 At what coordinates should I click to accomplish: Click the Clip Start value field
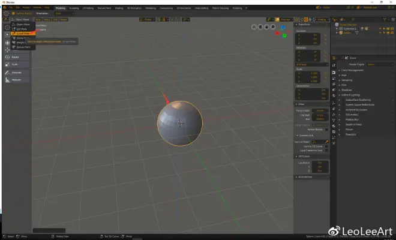(x=320, y=115)
